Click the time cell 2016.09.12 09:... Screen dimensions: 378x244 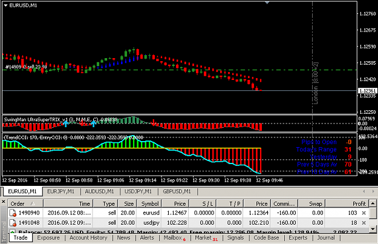(x=69, y=223)
